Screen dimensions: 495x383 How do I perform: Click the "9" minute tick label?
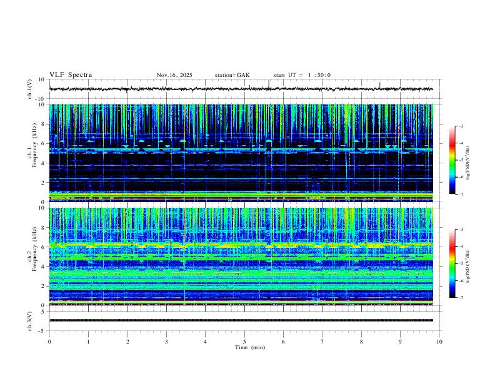(x=400, y=342)
